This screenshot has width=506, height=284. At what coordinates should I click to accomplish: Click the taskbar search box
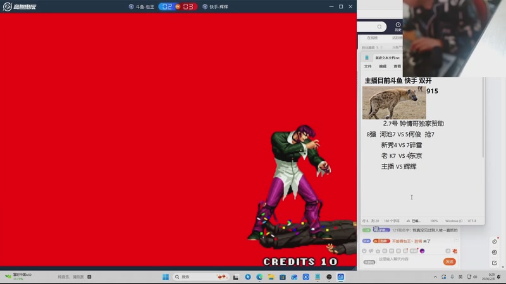point(201,277)
